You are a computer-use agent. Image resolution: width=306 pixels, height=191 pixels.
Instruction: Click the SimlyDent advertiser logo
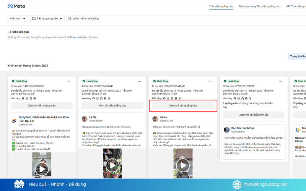tap(14, 121)
